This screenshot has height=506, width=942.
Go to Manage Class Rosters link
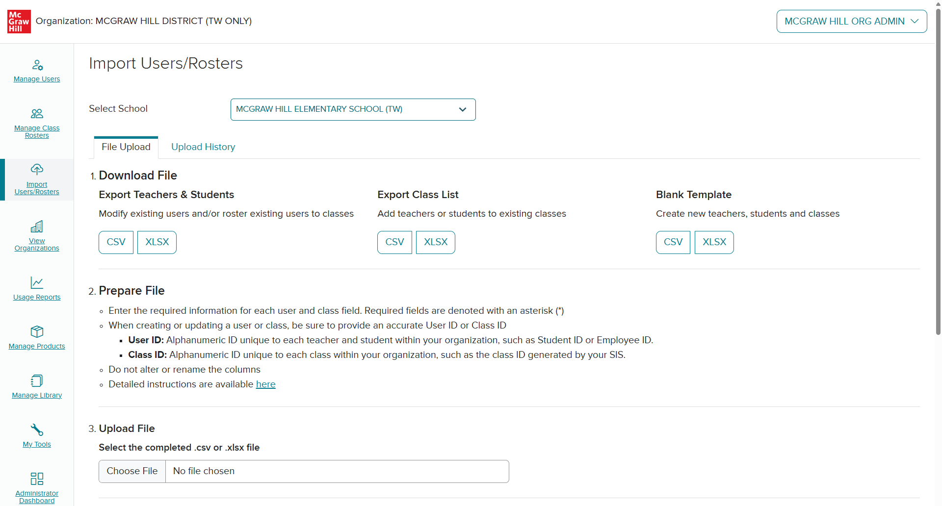(37, 131)
